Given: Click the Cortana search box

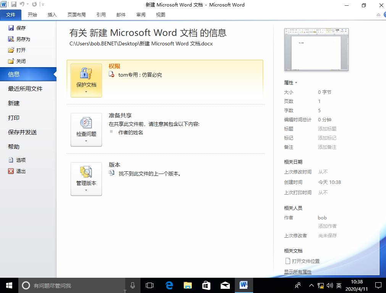Looking at the screenshot, I should click(x=72, y=285).
